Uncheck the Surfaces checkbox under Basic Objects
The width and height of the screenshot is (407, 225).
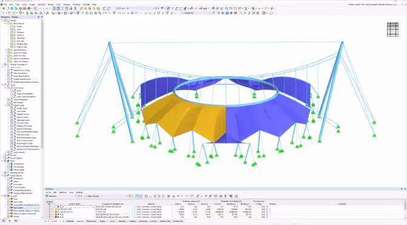click(12, 35)
